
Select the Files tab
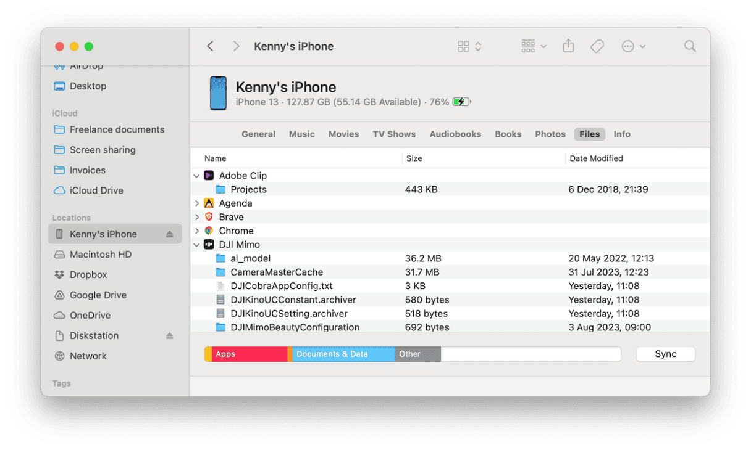pos(590,134)
